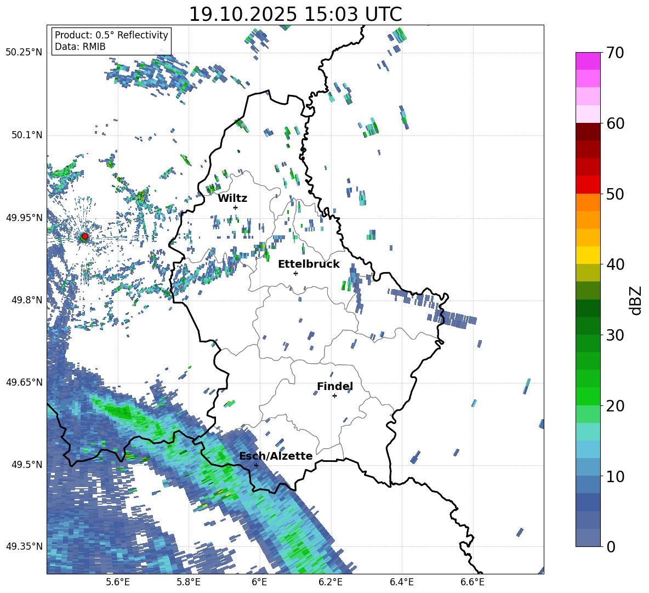Pick the dark green colorbar segment near 30
Screen dimensions: 649x593
(588, 326)
